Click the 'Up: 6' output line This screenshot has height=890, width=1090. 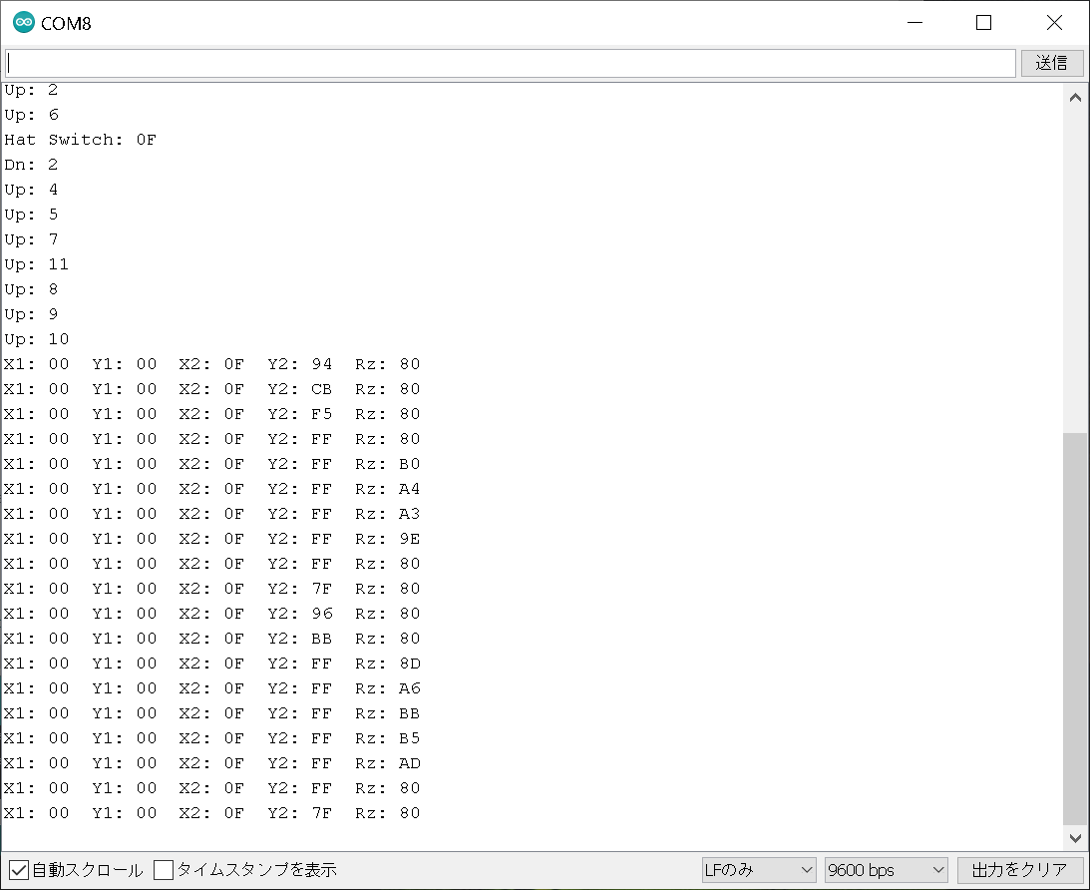[x=31, y=115]
